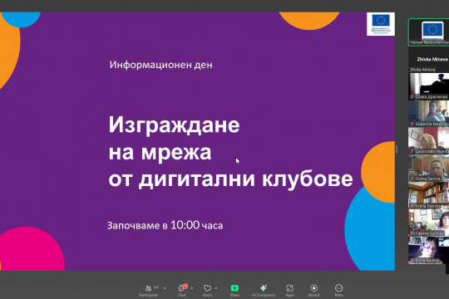Select the bottom video tile above black corner

pyautogui.click(x=429, y=250)
